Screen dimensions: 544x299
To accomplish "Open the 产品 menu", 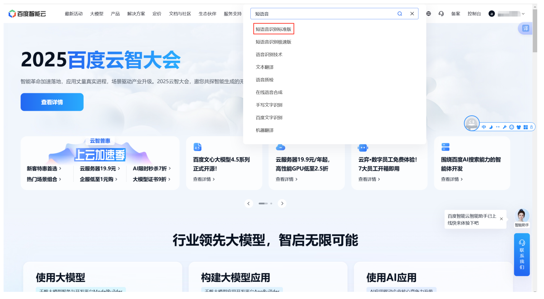I will pyautogui.click(x=115, y=14).
